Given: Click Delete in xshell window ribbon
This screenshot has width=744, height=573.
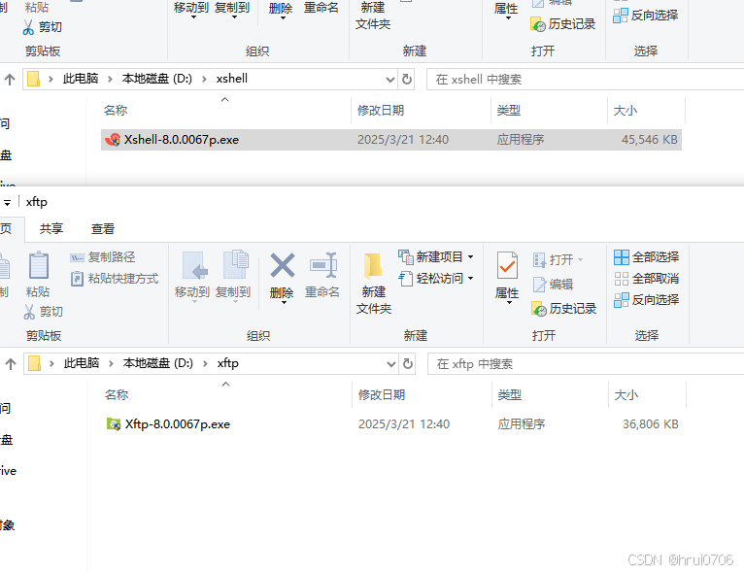Looking at the screenshot, I should pyautogui.click(x=281, y=10).
